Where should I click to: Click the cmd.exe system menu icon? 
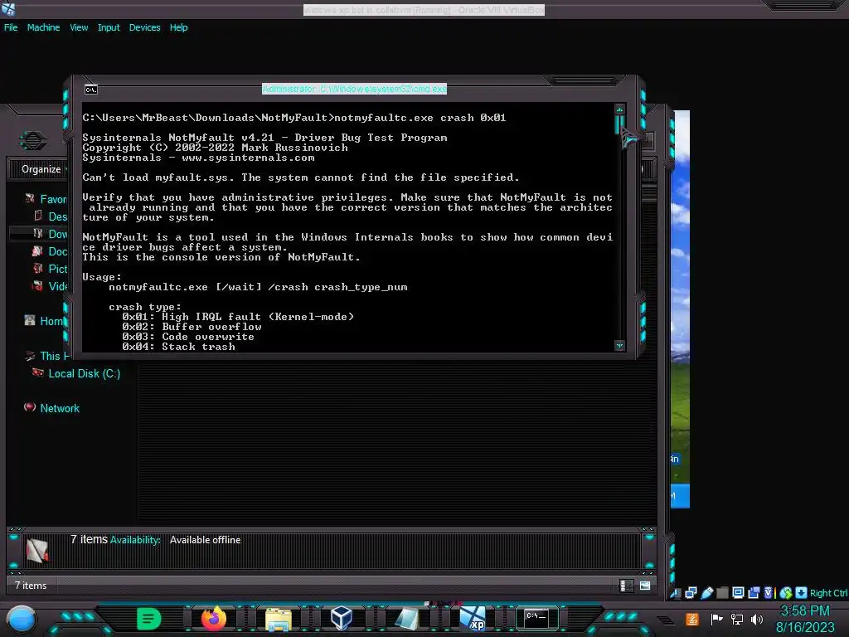point(91,90)
